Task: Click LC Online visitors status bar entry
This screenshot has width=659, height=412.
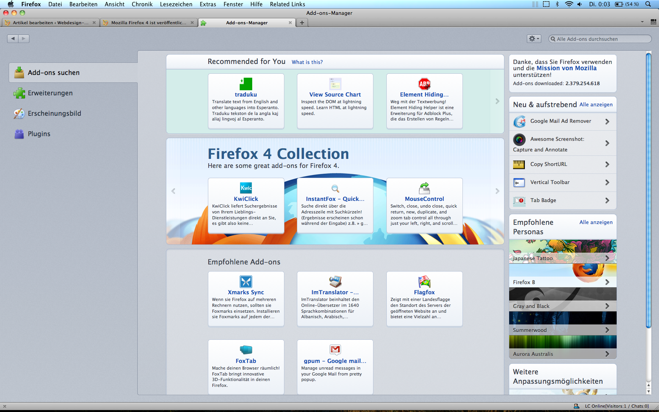Action: (x=612, y=406)
